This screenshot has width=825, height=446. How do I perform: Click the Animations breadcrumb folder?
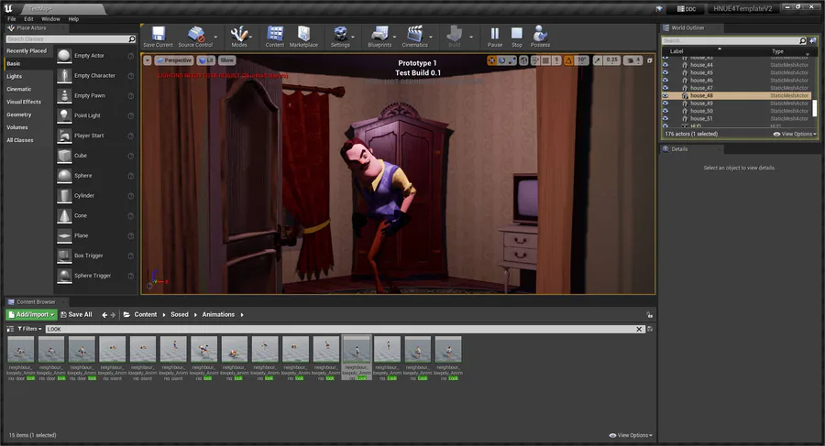(x=218, y=314)
